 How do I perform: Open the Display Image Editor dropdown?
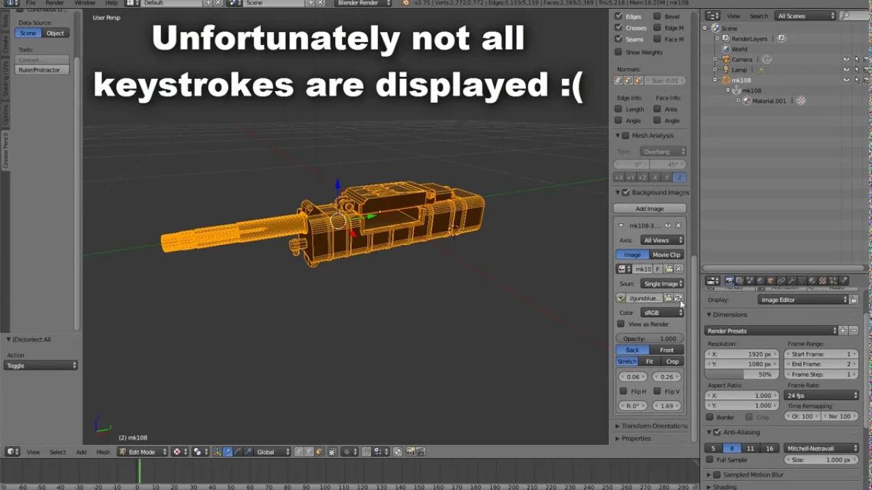coord(803,299)
